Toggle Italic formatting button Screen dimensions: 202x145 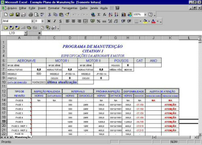tap(55, 21)
